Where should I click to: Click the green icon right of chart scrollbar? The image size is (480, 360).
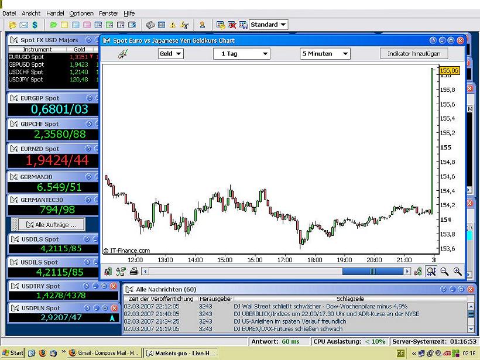[418, 271]
